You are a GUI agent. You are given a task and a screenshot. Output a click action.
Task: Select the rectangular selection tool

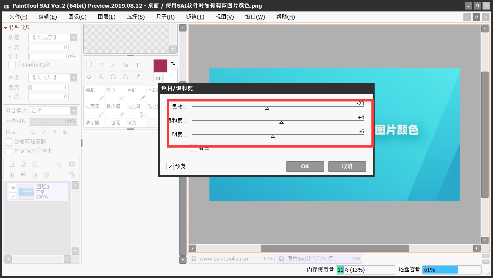(89, 65)
